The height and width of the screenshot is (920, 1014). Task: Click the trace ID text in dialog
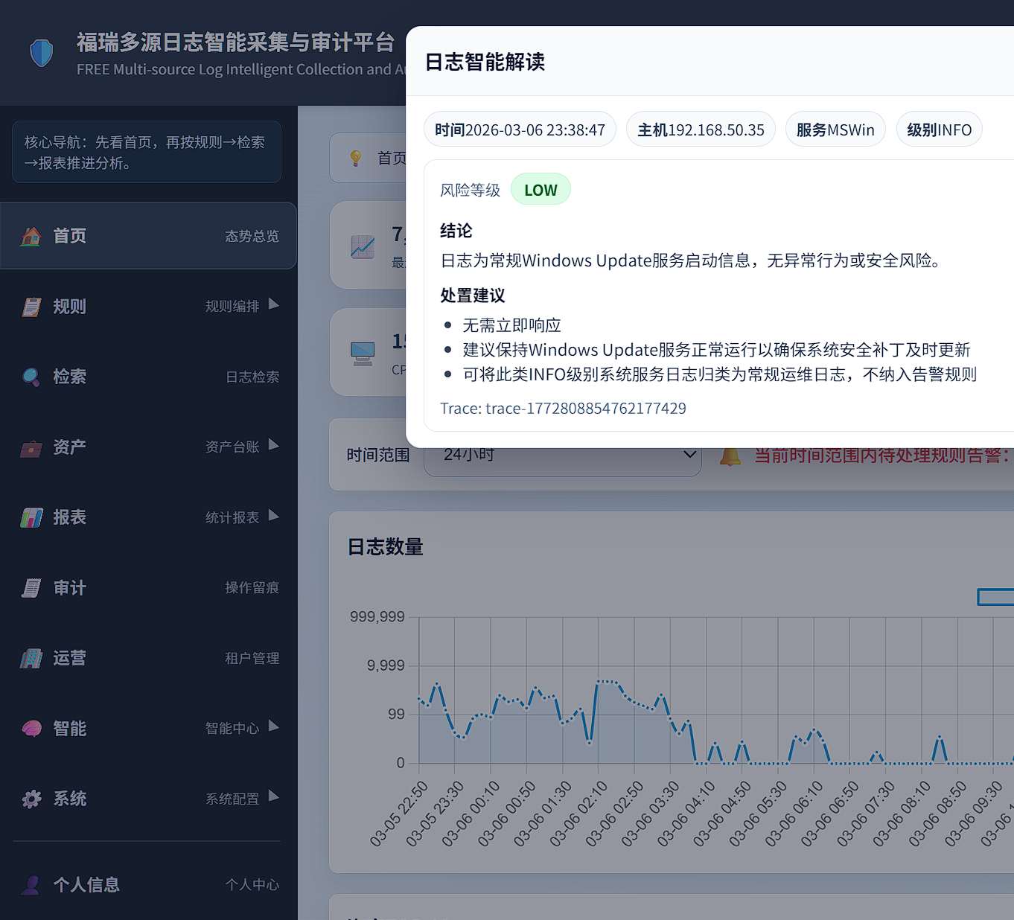point(563,409)
